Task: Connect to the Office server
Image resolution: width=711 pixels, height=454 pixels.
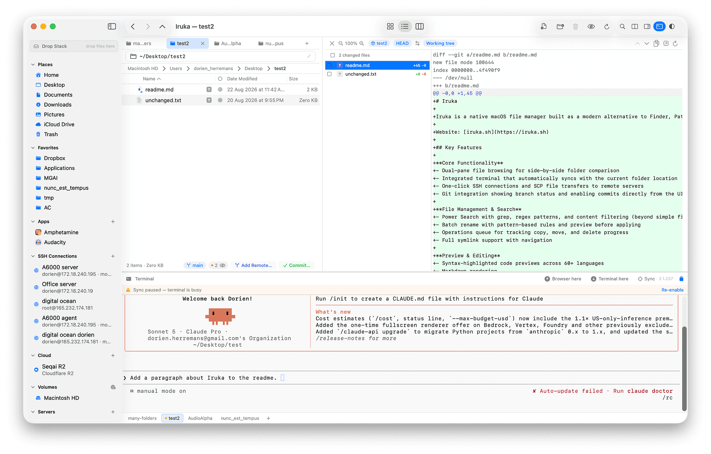Action: click(74, 287)
